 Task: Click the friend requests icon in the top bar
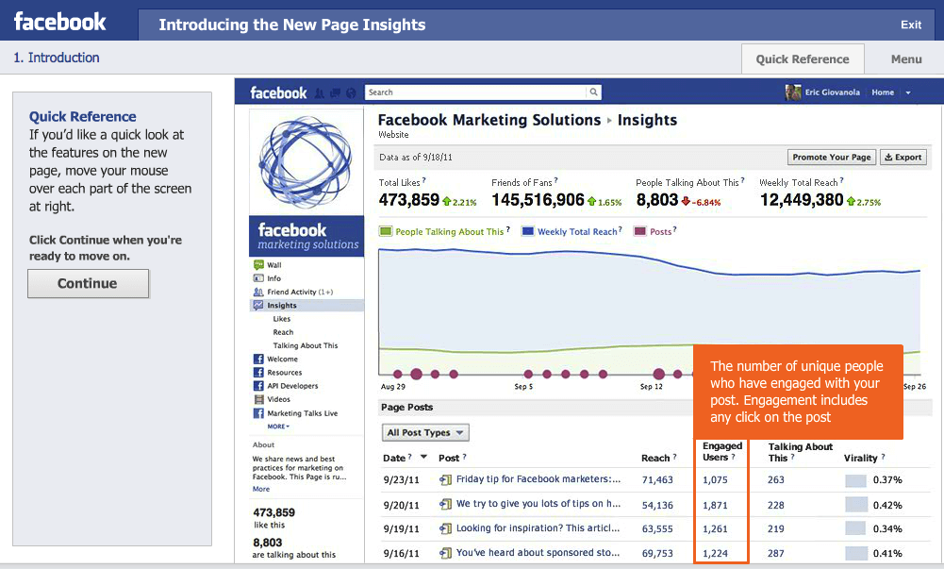320,93
